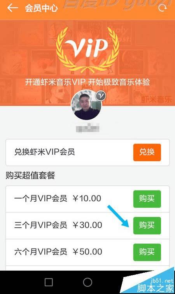175x294 pixels.
Task: Tap the 会员中心 page title
Action: coord(41,8)
